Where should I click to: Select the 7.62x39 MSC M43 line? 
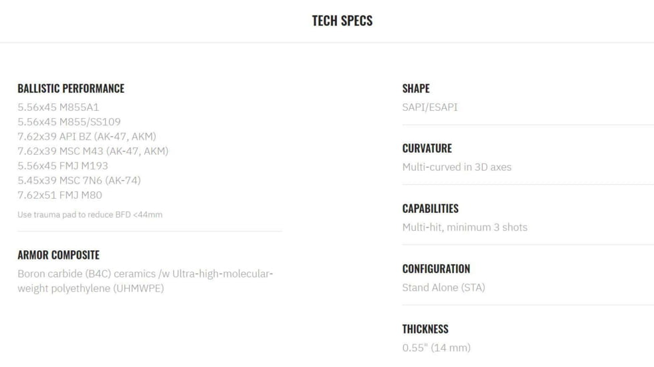(x=93, y=151)
